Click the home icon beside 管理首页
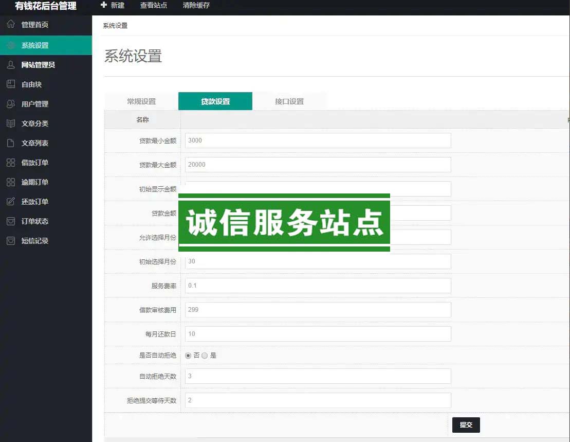Image resolution: width=570 pixels, height=442 pixels. pos(11,24)
